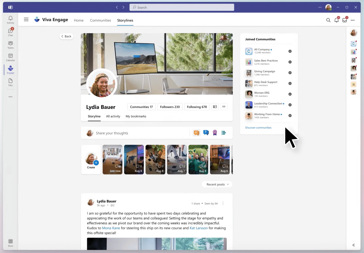Open Chat in the Teams left rail
Viewport: 364px width, 253px height.
click(10, 32)
